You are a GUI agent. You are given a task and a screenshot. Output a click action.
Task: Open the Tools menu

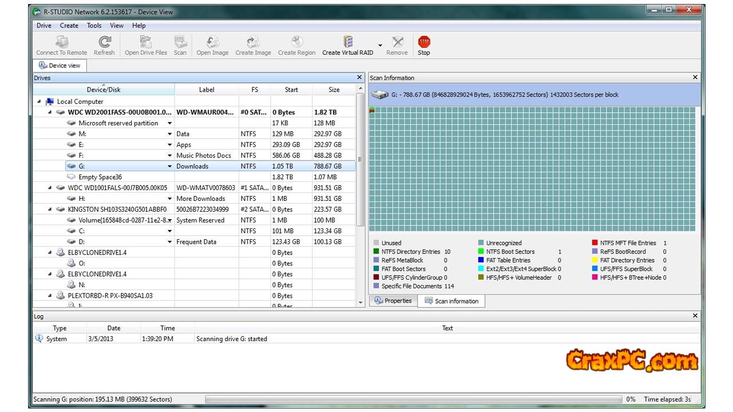tap(94, 26)
